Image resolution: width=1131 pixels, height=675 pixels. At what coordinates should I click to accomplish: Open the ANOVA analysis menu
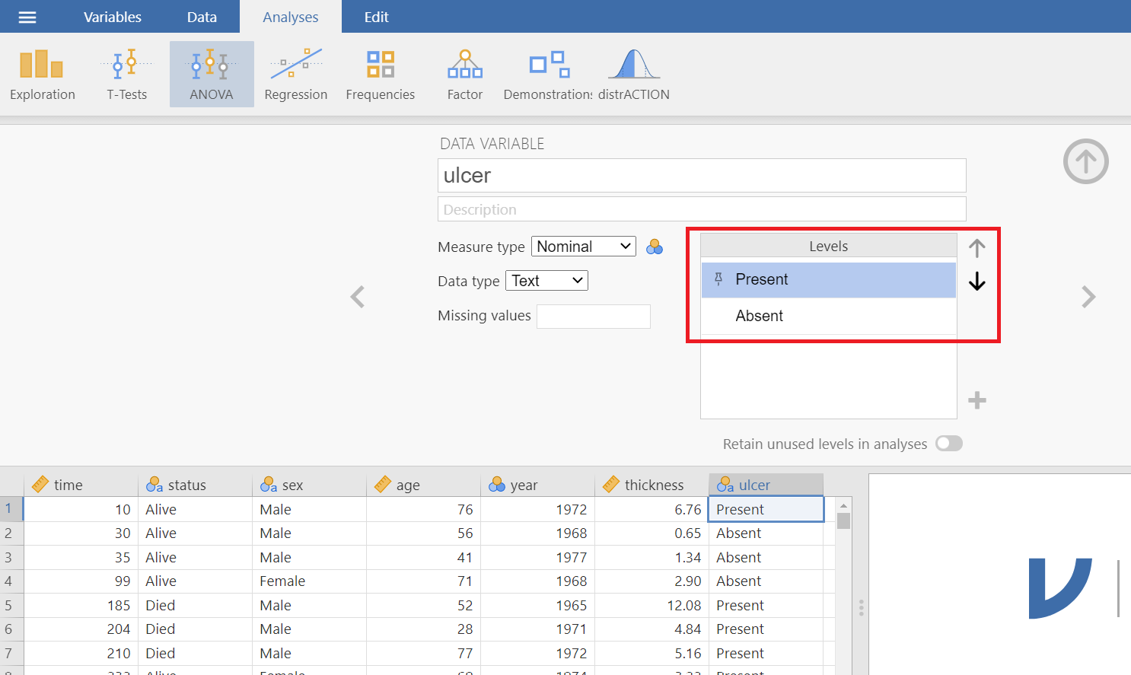(211, 75)
